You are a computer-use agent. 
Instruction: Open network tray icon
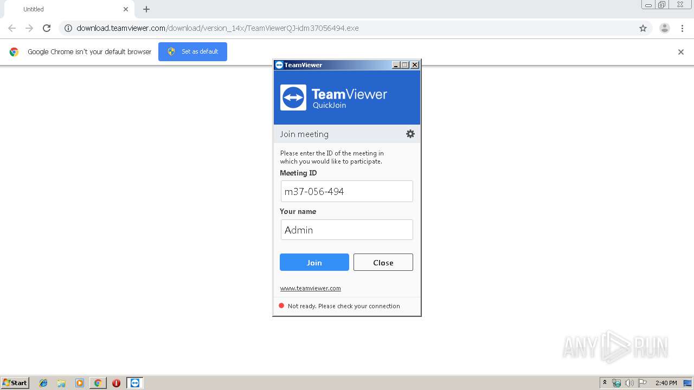[616, 383]
